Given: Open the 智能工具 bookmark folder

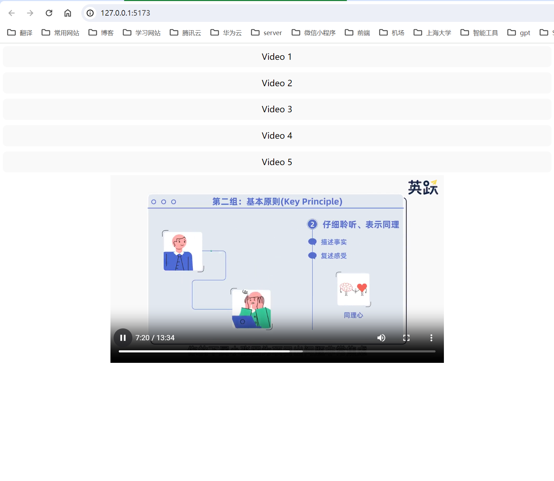Looking at the screenshot, I should click(x=479, y=33).
